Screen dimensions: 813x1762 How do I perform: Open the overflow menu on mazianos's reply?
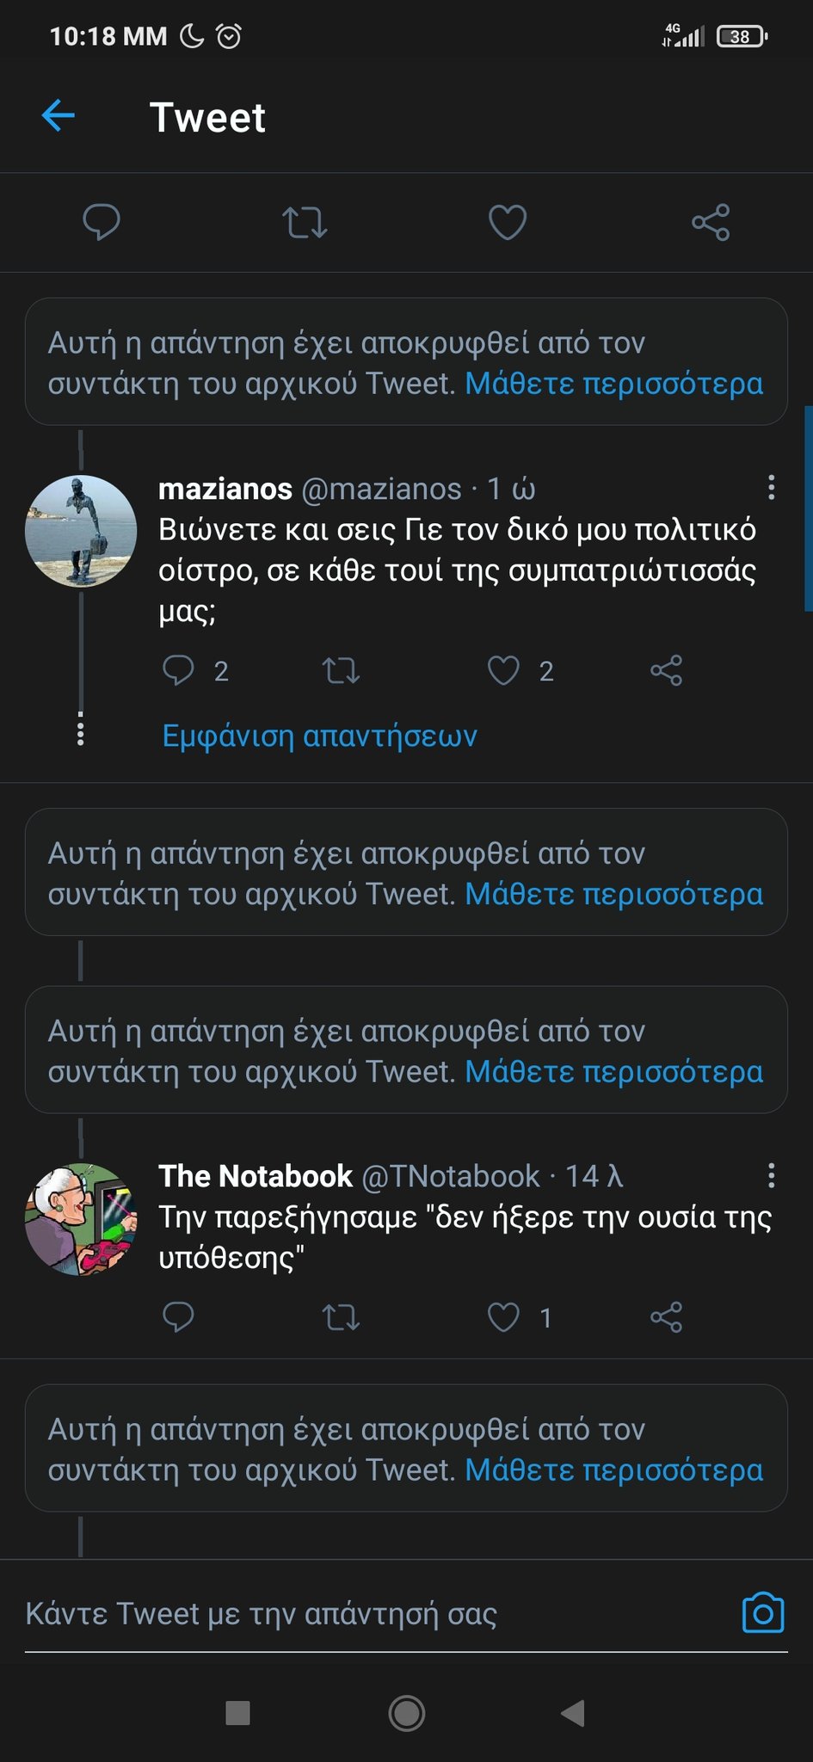click(772, 487)
